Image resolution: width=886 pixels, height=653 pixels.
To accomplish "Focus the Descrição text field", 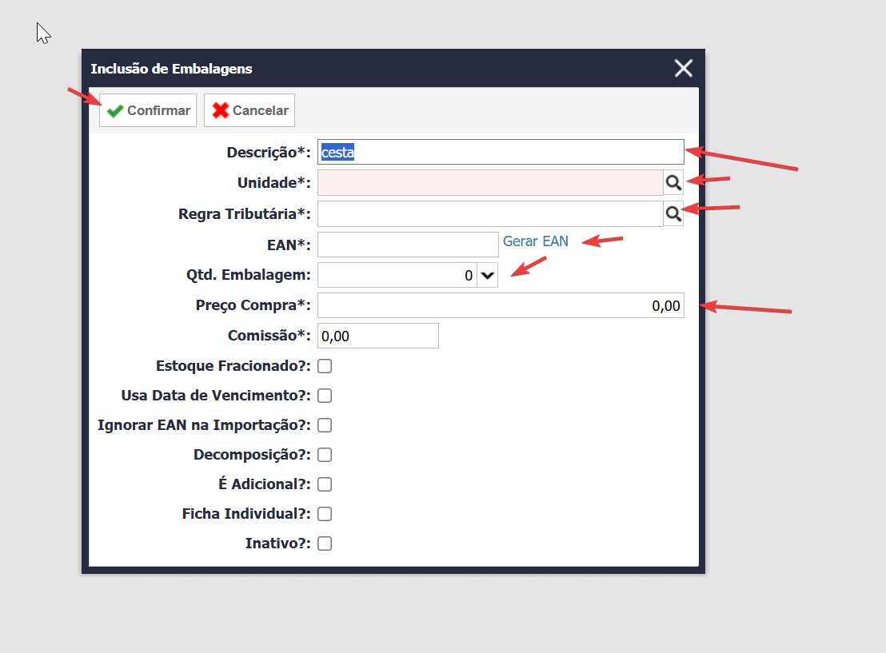I will [x=501, y=152].
